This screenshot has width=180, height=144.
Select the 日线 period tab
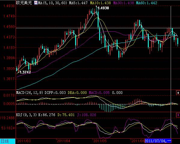point(5,141)
